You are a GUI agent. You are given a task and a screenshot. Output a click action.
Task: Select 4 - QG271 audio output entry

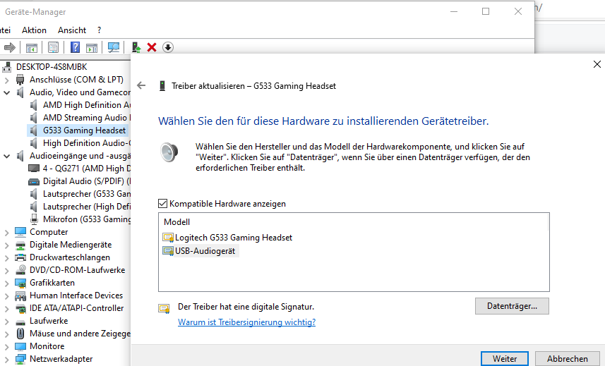pyautogui.click(x=86, y=169)
